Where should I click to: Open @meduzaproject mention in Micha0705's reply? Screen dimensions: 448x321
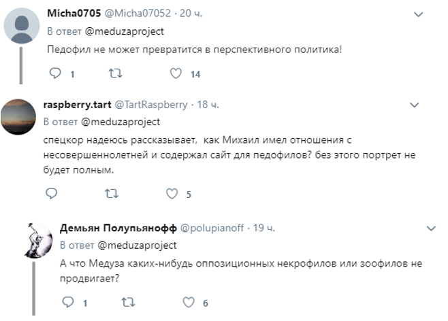click(x=125, y=31)
